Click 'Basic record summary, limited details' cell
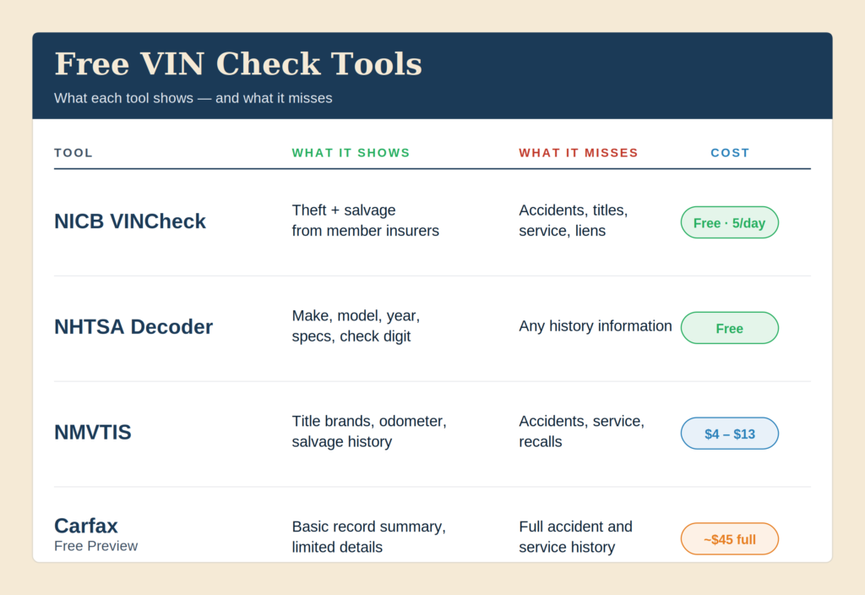 click(x=368, y=537)
